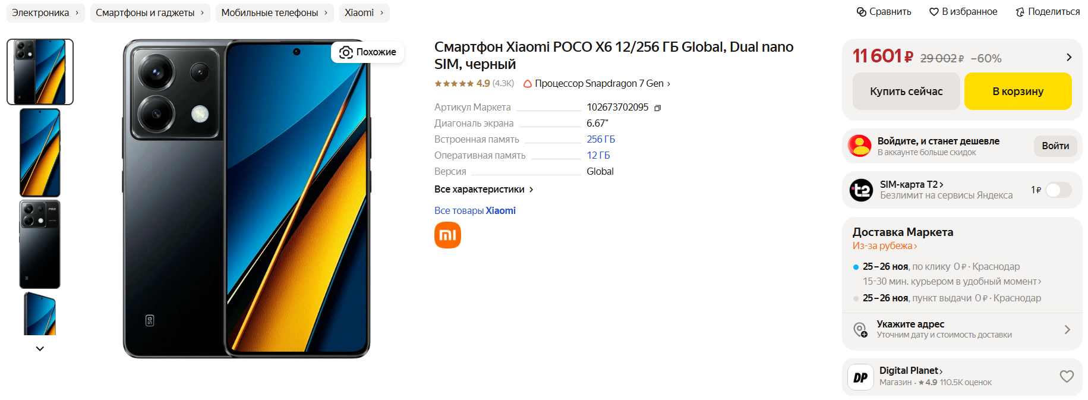This screenshot has width=1088, height=400.
Task: Click the Compare icon
Action: (x=861, y=12)
